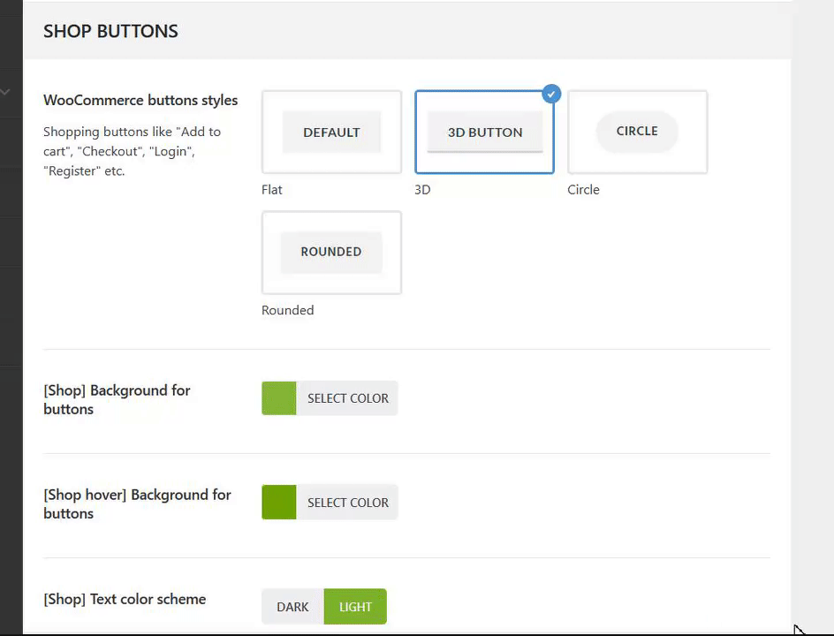Click the 3D caption below the selected style
This screenshot has width=834, height=636.
click(x=422, y=190)
